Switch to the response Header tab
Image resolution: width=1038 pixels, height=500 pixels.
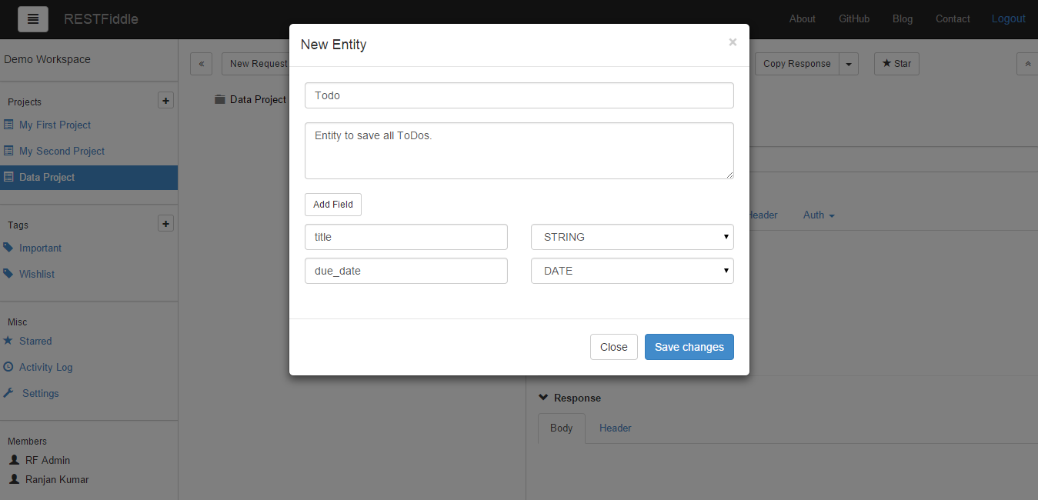(x=615, y=428)
